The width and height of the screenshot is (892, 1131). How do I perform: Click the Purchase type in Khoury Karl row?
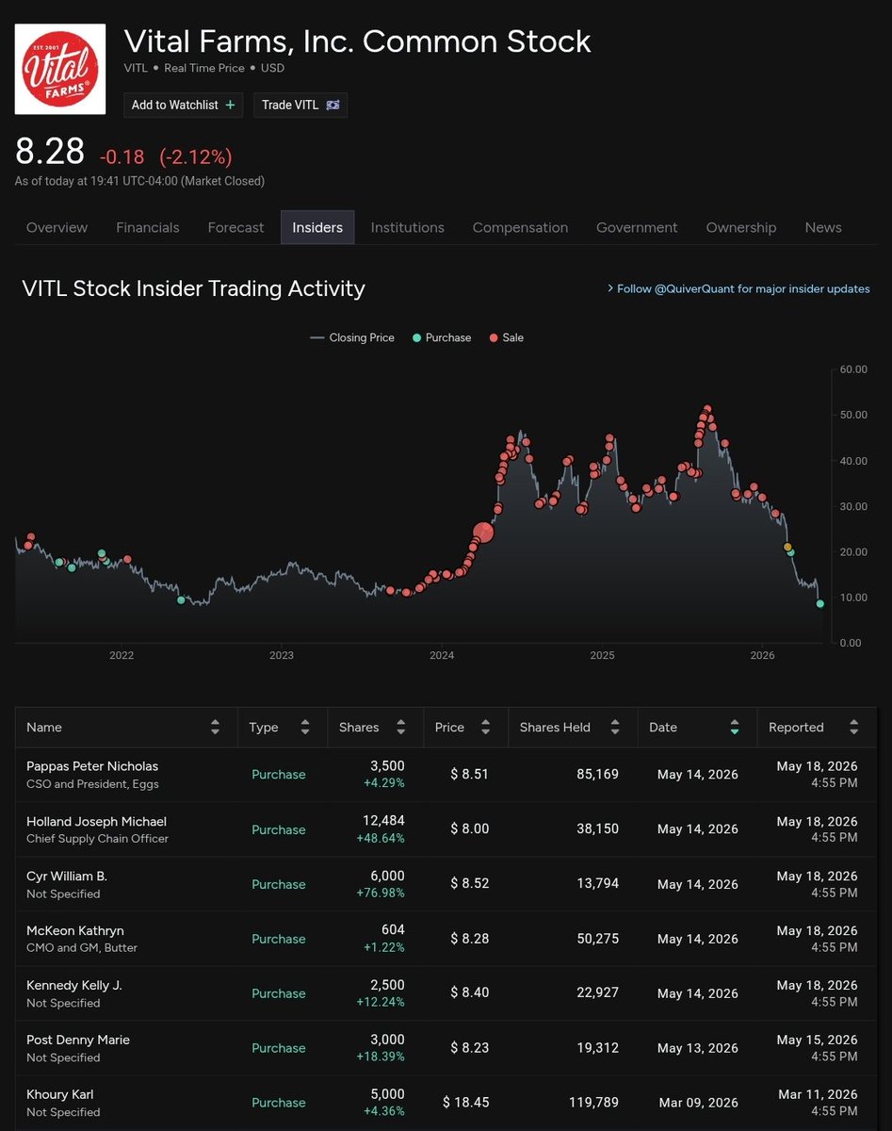coord(279,1102)
